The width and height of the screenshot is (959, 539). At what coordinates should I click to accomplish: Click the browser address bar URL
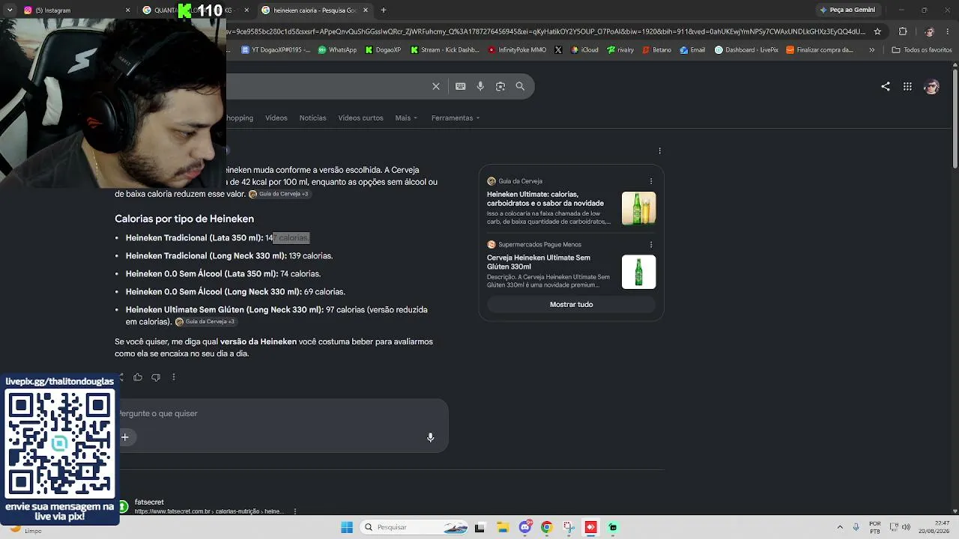coord(545,31)
